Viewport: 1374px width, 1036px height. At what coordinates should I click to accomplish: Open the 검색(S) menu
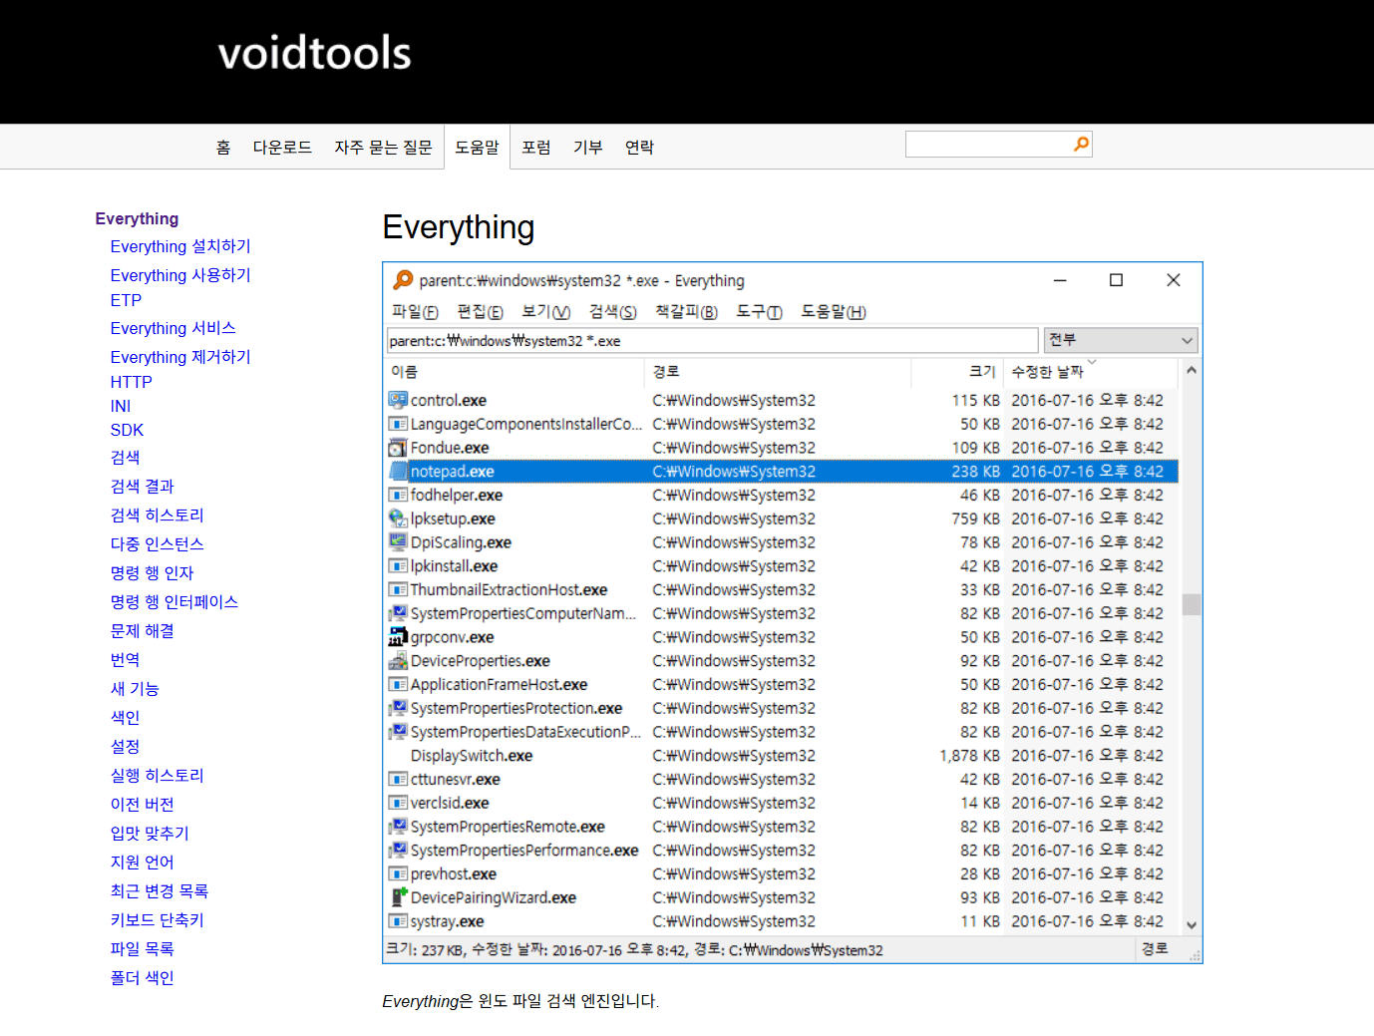coord(612,312)
